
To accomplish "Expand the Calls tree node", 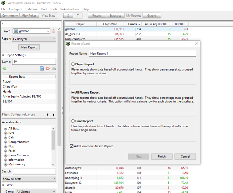I will (6, 138).
